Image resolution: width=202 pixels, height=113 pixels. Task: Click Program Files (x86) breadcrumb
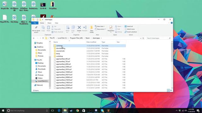76,38
